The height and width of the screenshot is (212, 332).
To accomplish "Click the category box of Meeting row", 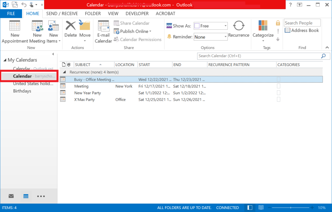I will tap(279, 86).
